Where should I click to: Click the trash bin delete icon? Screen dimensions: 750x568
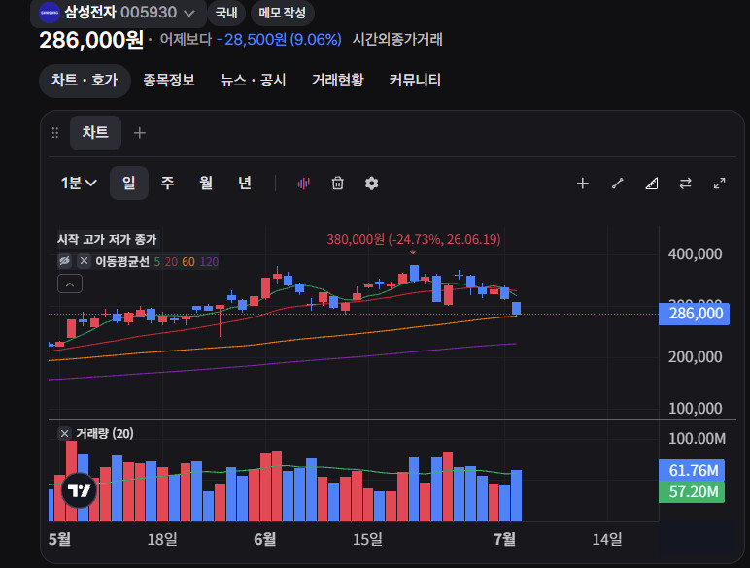click(338, 184)
